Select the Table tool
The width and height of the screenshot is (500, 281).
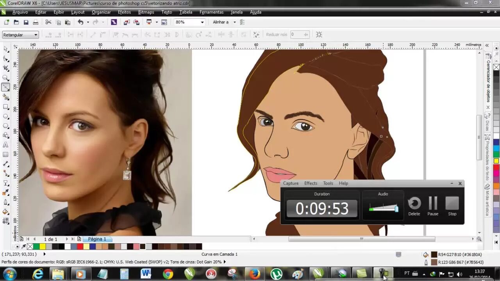click(6, 154)
